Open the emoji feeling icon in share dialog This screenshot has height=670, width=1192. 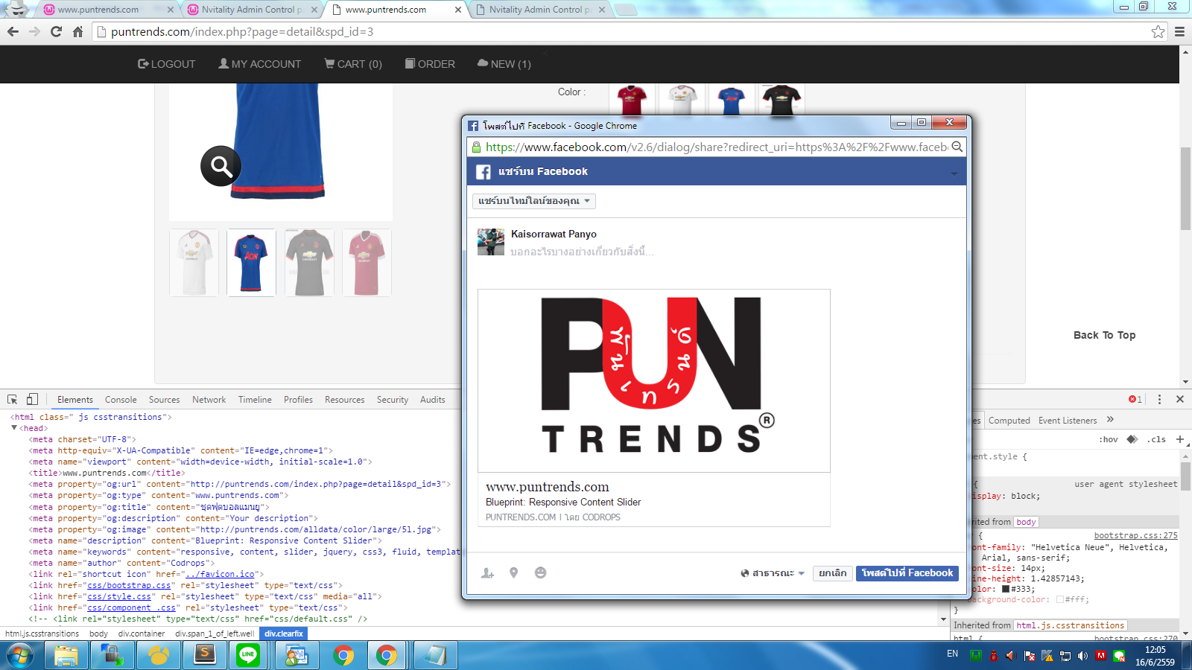point(541,572)
